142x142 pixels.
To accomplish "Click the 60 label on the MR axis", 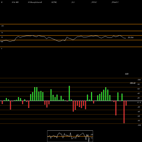I will click(x=139, y=89).
